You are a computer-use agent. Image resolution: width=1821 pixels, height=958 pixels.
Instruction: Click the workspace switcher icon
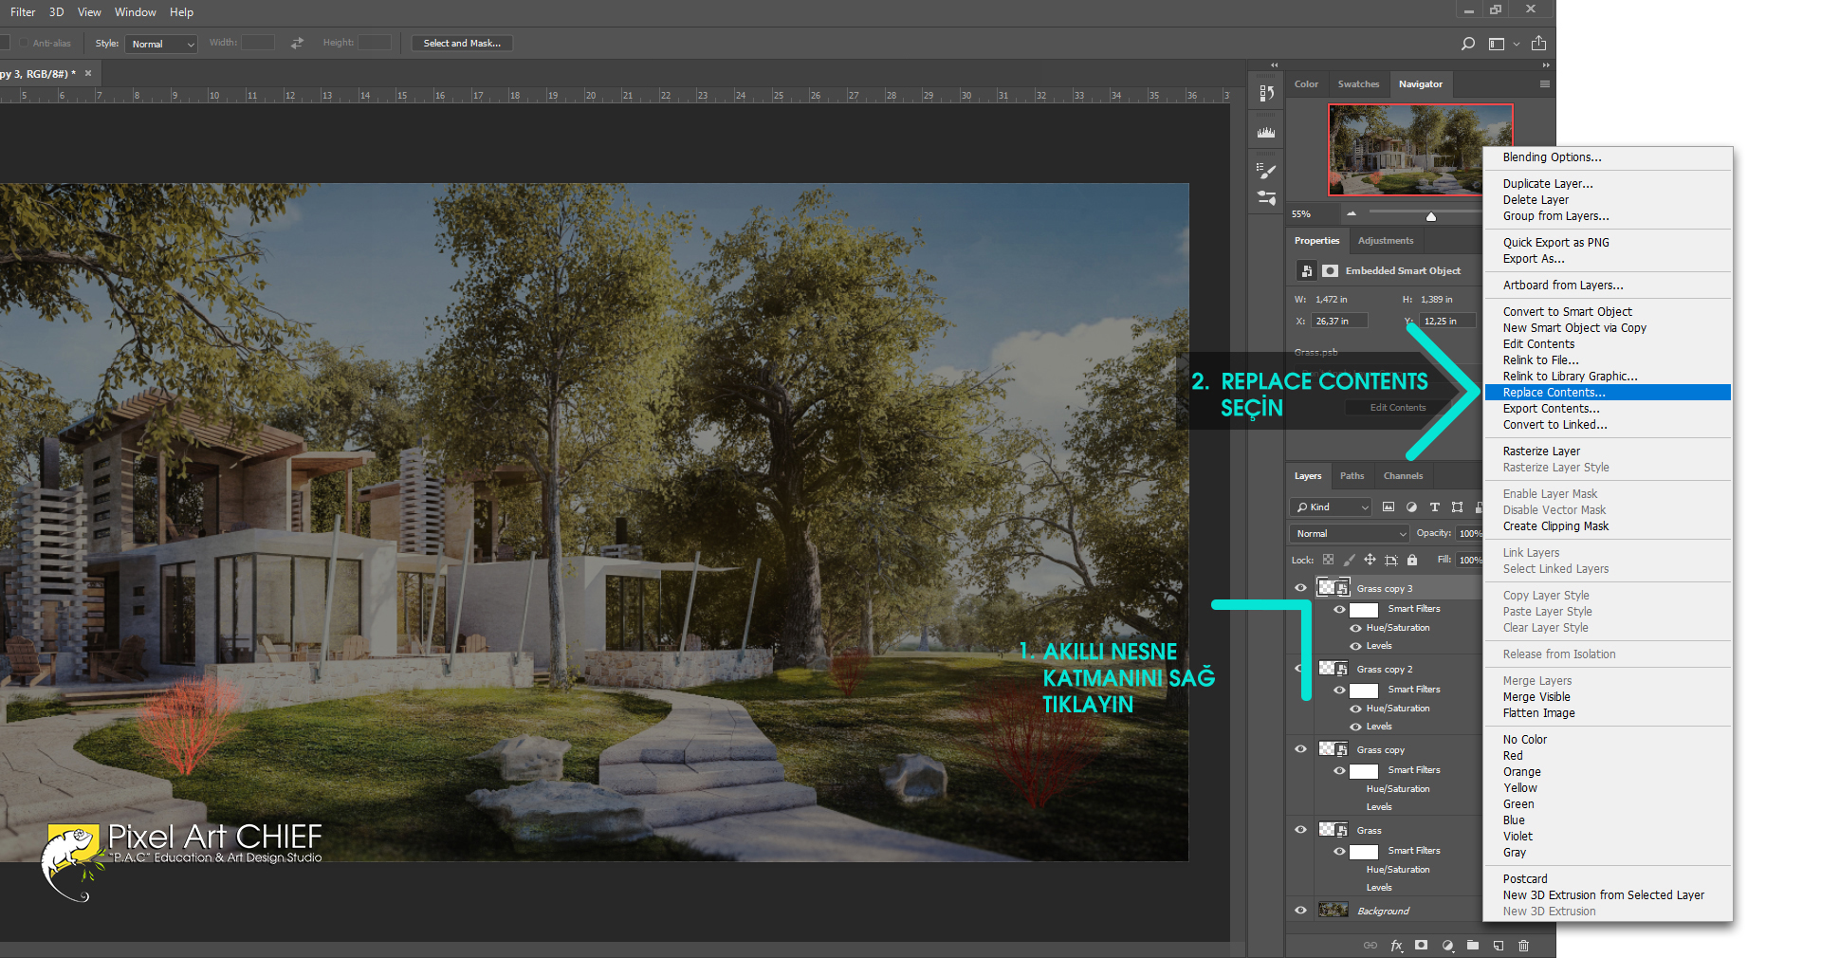[x=1497, y=44]
